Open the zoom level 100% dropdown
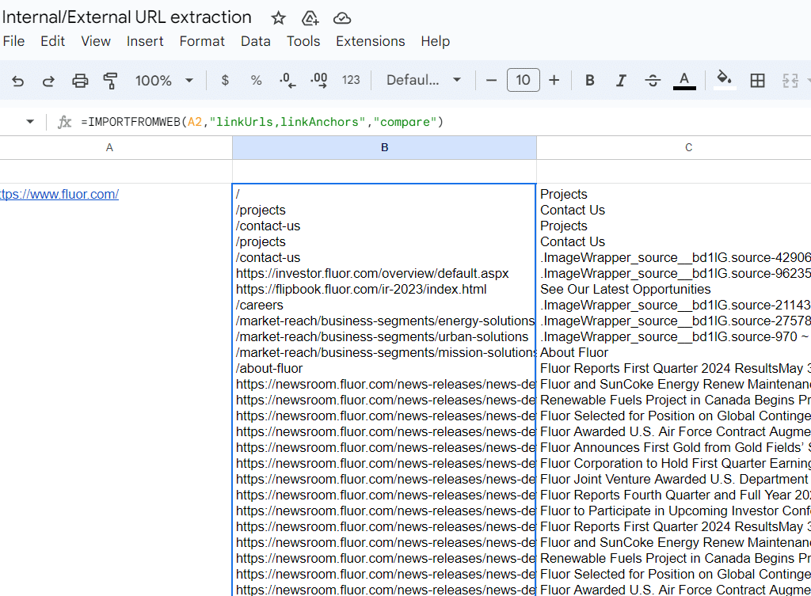The height and width of the screenshot is (596, 811). pos(164,80)
